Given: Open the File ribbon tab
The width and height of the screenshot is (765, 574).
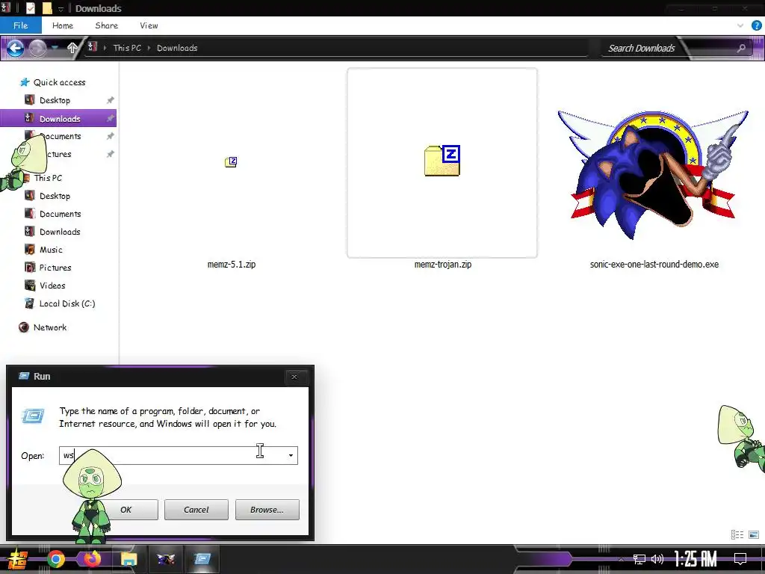Looking at the screenshot, I should [x=20, y=25].
